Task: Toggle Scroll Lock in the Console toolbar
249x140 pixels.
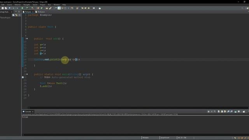Action: click(222, 112)
